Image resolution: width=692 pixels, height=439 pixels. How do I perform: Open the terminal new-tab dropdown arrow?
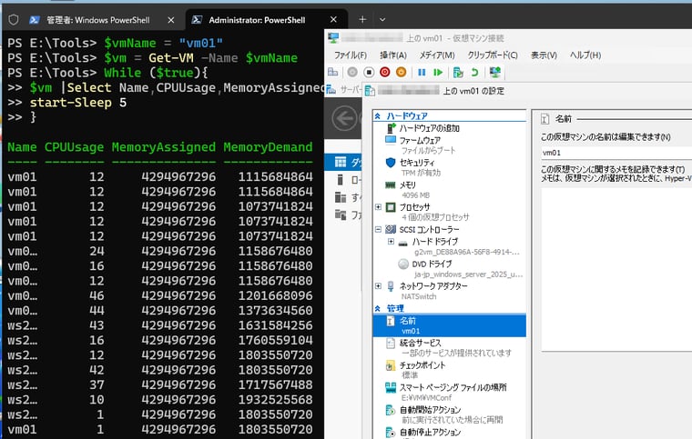(382, 19)
